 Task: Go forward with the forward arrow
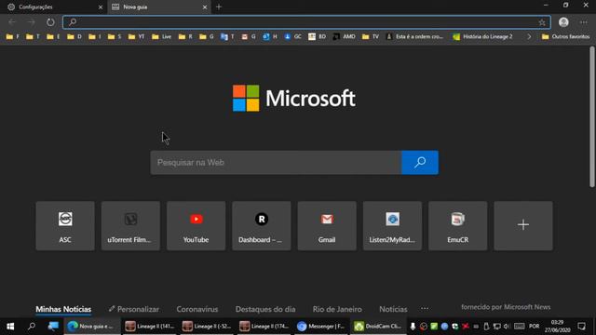pyautogui.click(x=31, y=22)
